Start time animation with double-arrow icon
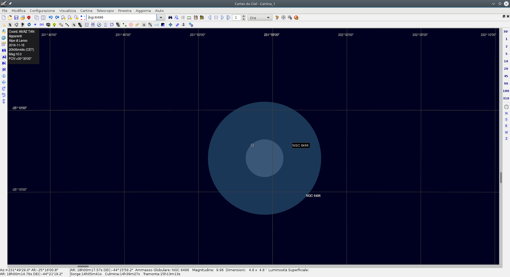The image size is (510, 277). pos(229,17)
